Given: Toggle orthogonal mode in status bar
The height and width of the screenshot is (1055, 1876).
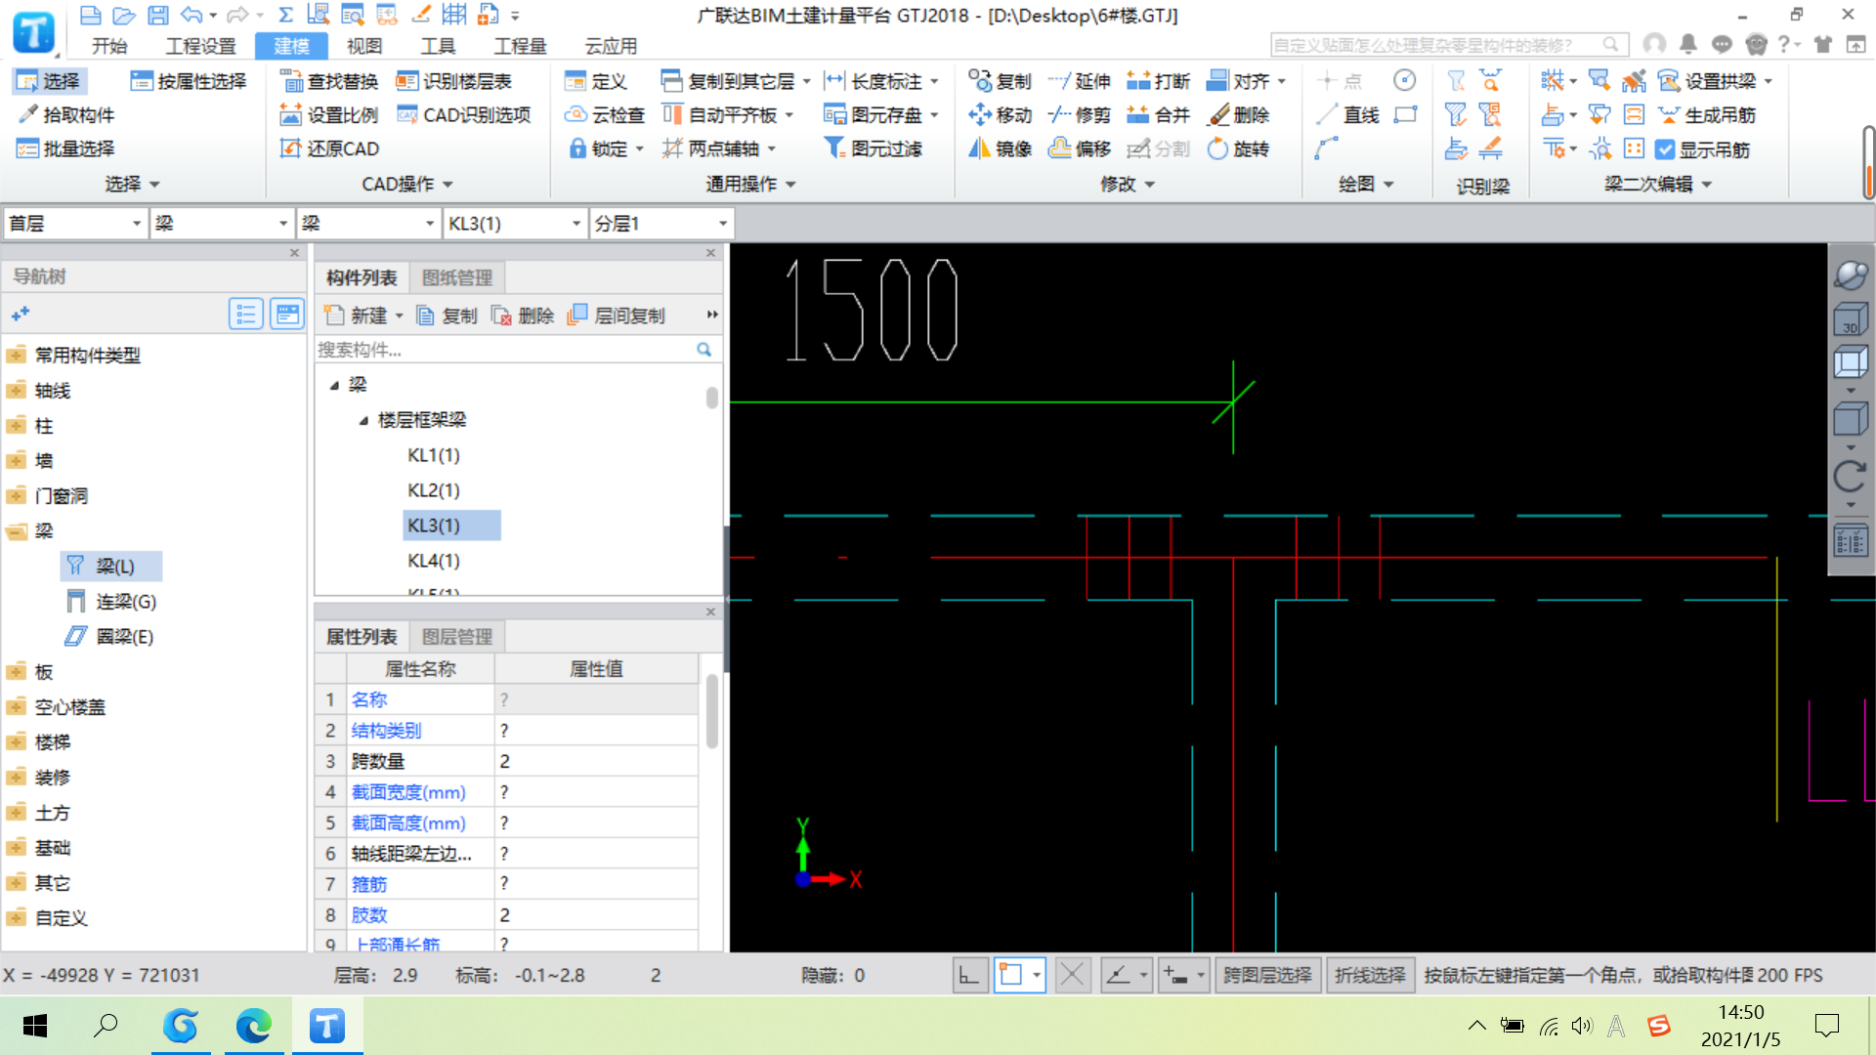Looking at the screenshot, I should pos(969,975).
